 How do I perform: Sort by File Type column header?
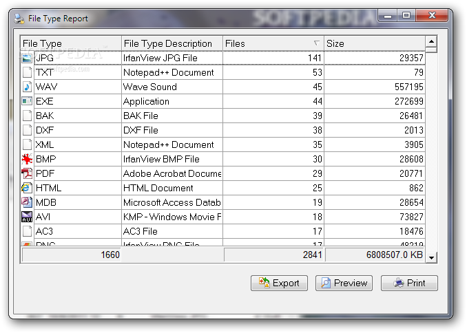(x=71, y=43)
